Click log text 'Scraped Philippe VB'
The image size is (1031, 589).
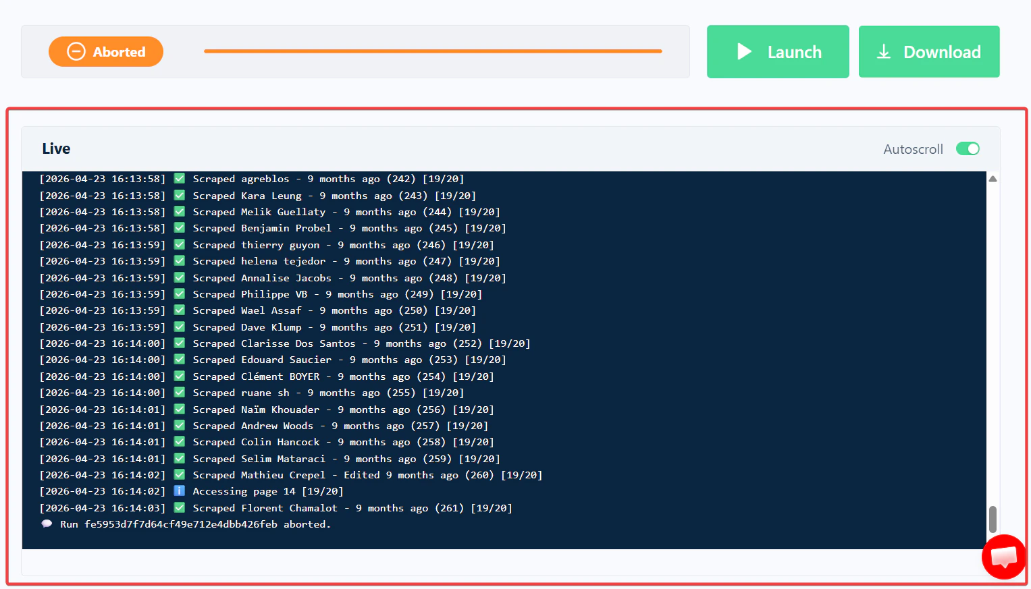(250, 294)
